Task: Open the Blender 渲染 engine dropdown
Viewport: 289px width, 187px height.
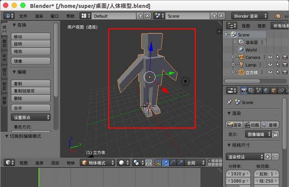Action: click(249, 16)
